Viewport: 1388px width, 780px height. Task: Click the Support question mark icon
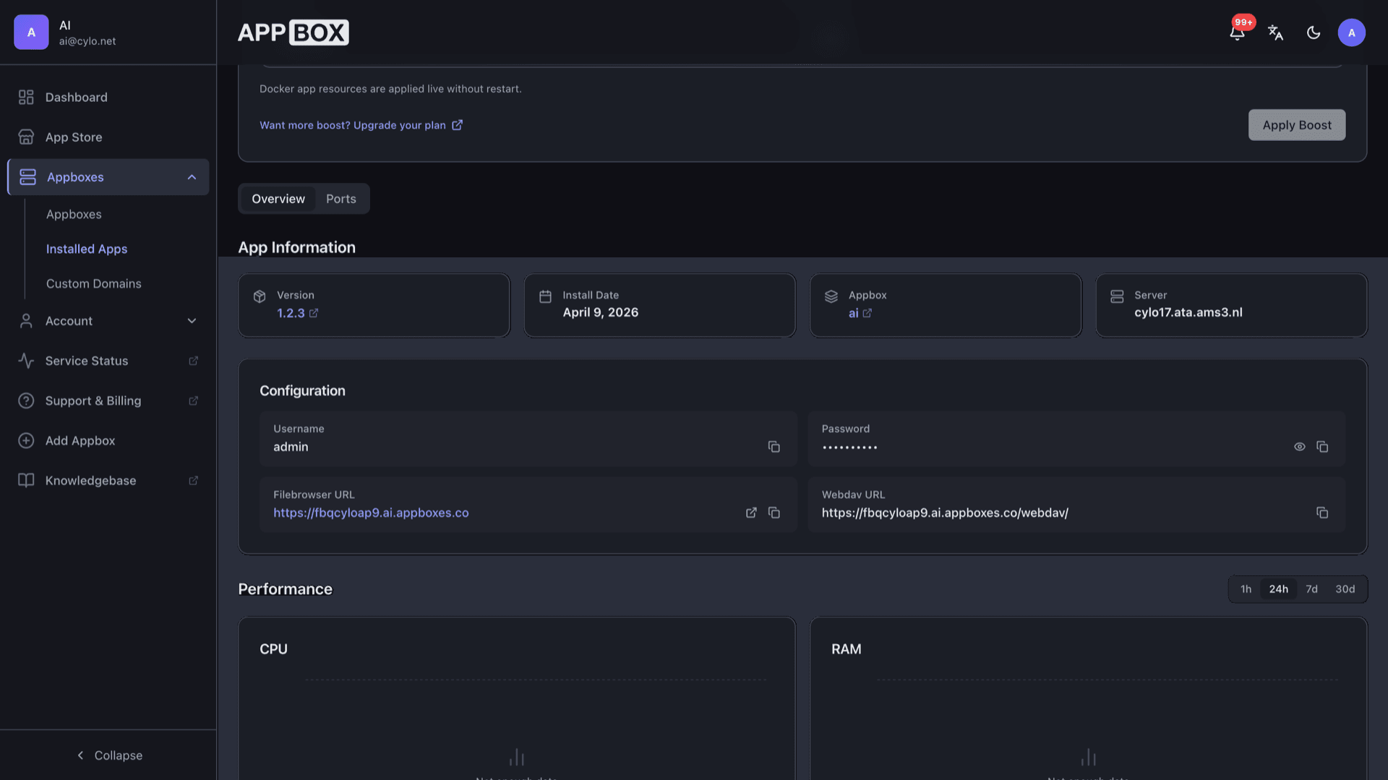(x=26, y=400)
